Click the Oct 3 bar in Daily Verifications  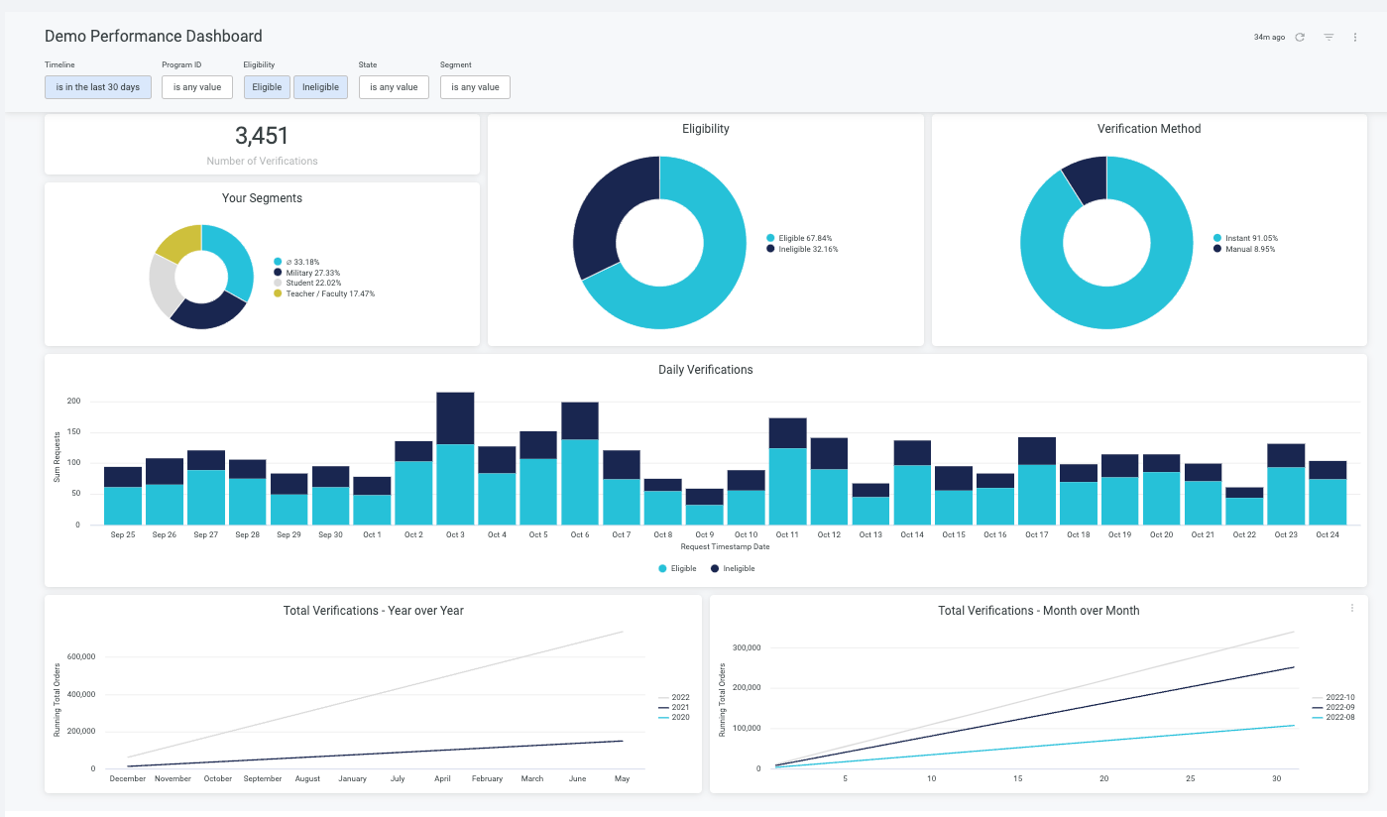(455, 458)
